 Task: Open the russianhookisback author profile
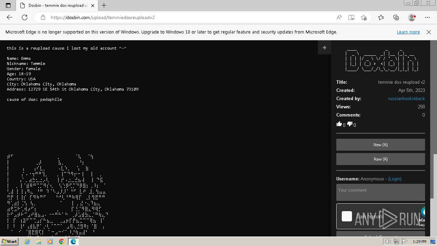point(406,98)
